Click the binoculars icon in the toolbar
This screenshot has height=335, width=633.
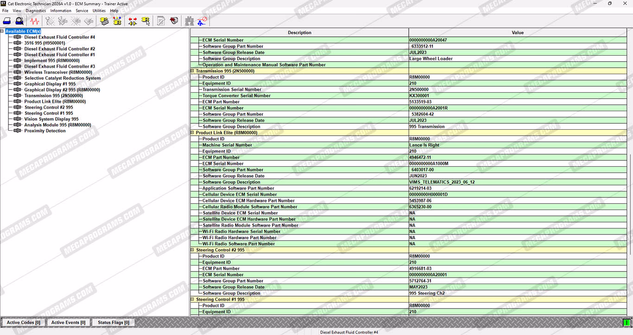coord(189,21)
